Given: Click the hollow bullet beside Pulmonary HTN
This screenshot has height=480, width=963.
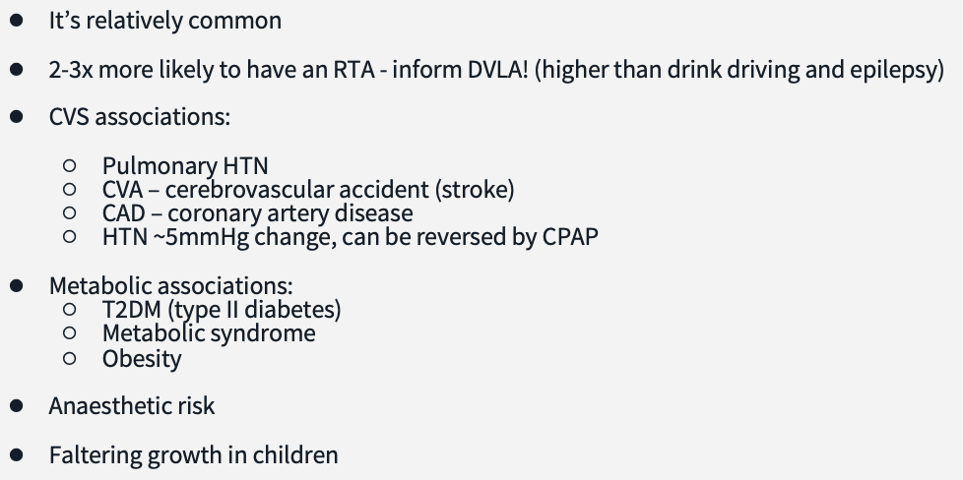Looking at the screenshot, I should [69, 165].
